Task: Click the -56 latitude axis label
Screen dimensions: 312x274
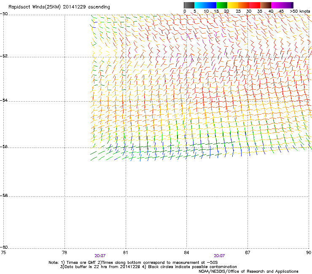Action: point(4,146)
